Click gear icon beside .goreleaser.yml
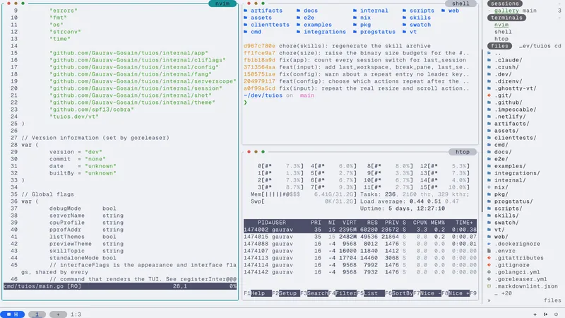The height and width of the screenshot is (318, 565). (489, 279)
